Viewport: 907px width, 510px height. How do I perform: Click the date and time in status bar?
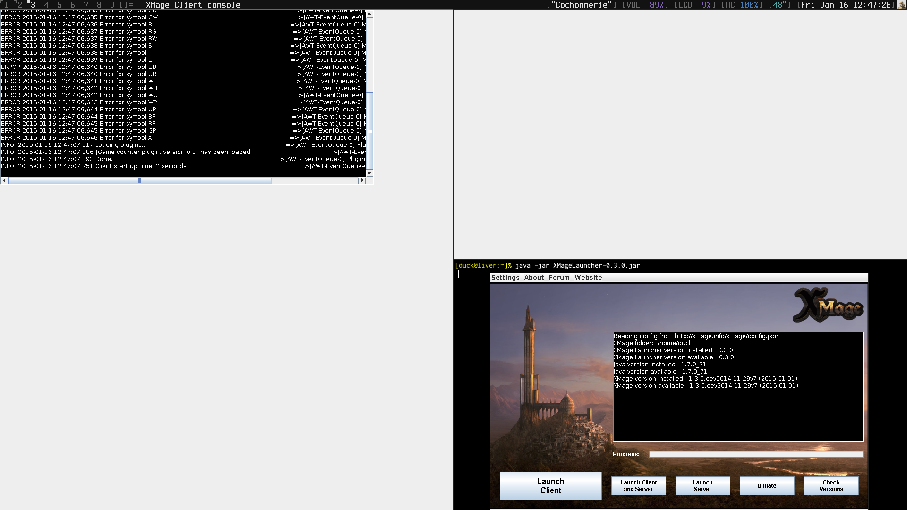846,5
